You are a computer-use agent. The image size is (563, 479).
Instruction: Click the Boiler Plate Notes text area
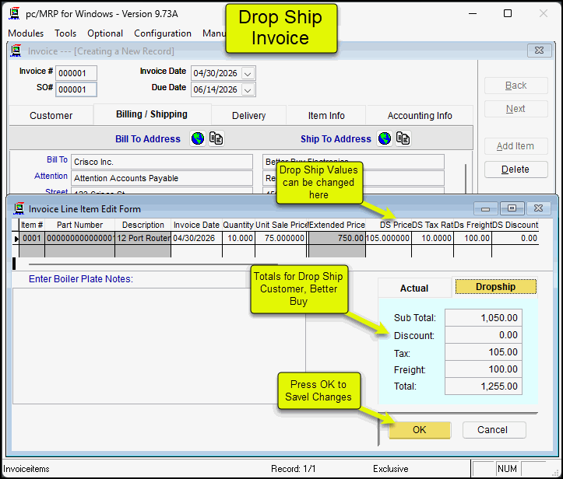pos(158,346)
